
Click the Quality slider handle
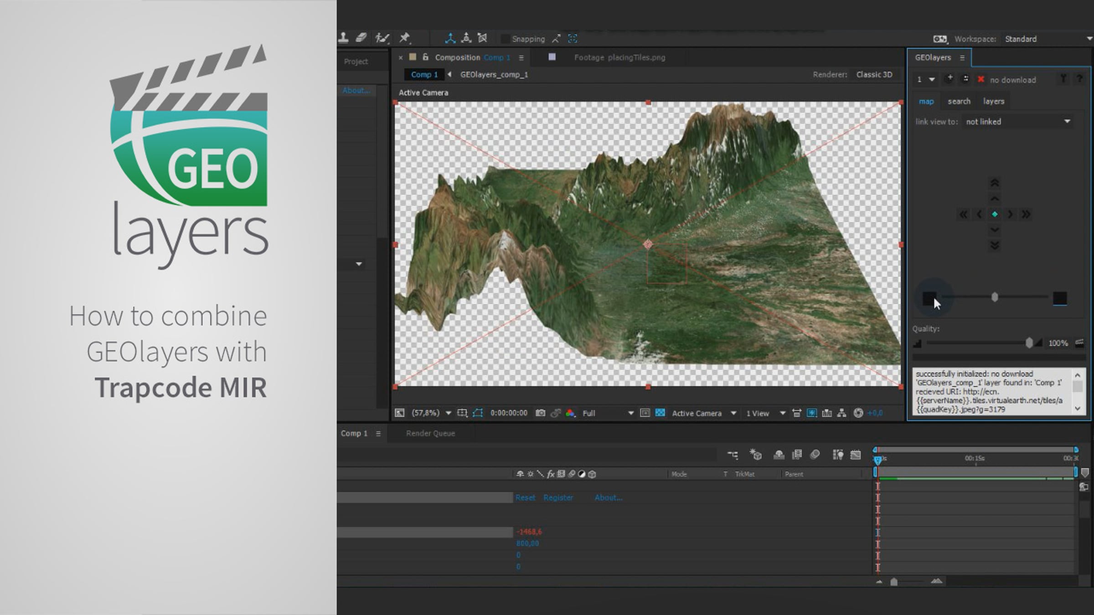pyautogui.click(x=1029, y=343)
